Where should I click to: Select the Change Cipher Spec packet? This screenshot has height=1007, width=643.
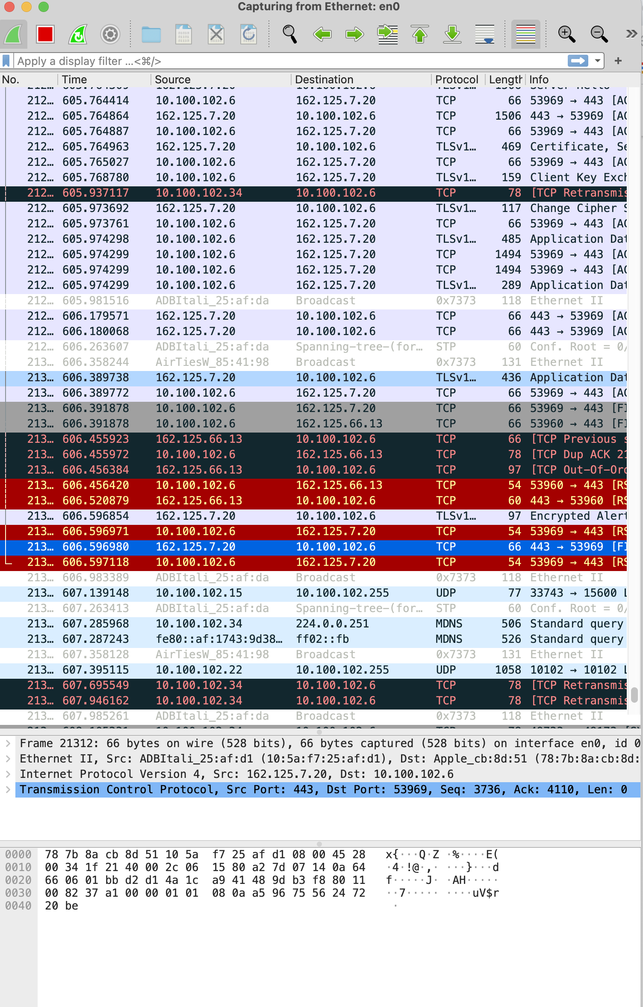[313, 208]
